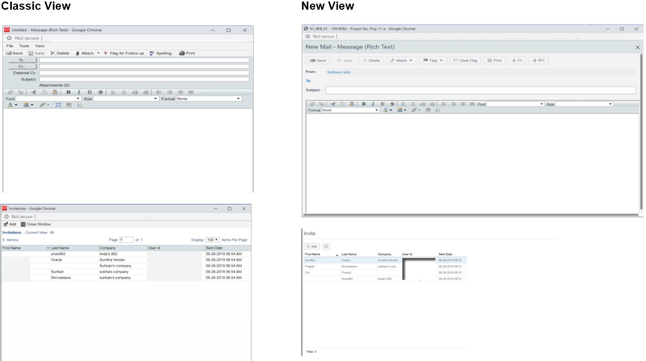Focus the Page number field in Invitations
Screen dimensions: 646x361
(126, 240)
